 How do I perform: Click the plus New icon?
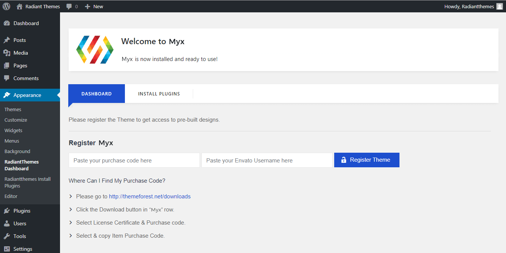click(87, 6)
